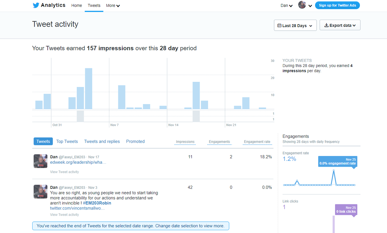Click the impressions bar right of Nov 7 line
Screen dimensions: 387x233
click(x=122, y=97)
